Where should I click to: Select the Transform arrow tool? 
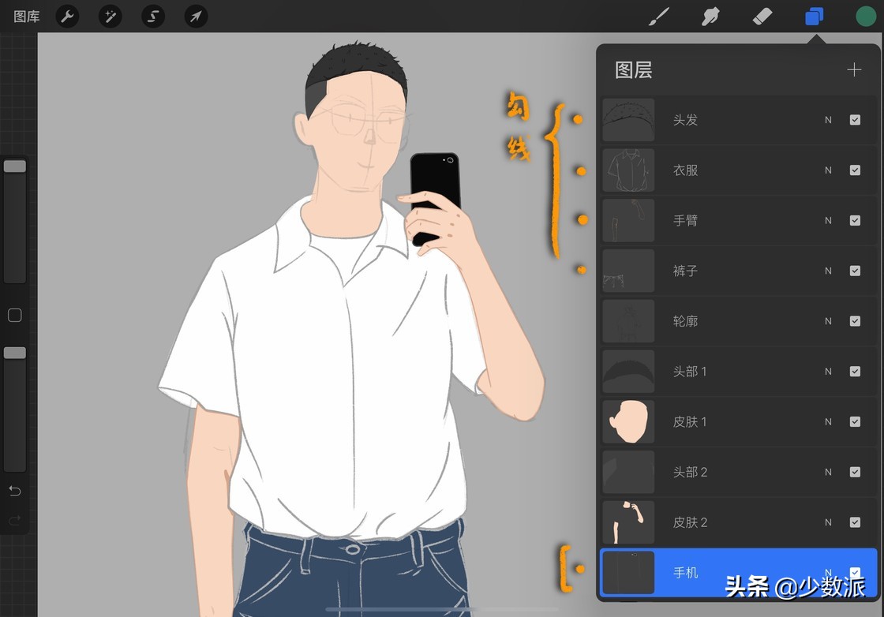pos(196,16)
